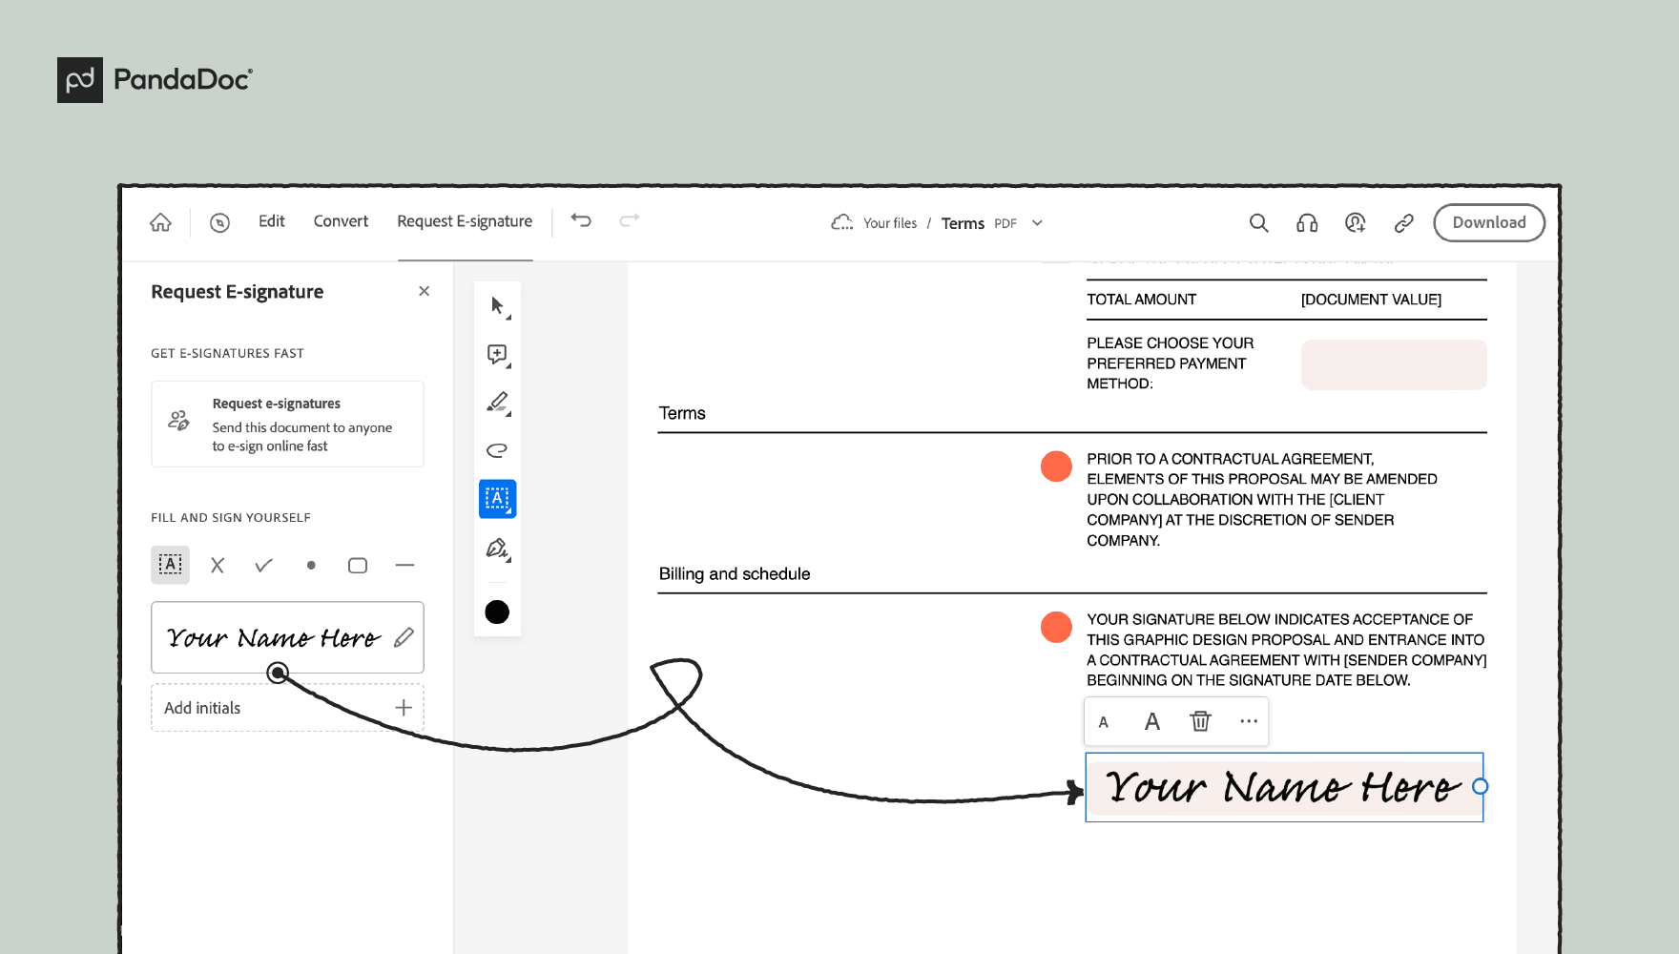Select the highlighter drawing tool
Viewport: 1679px width, 954px height.
coord(497,402)
